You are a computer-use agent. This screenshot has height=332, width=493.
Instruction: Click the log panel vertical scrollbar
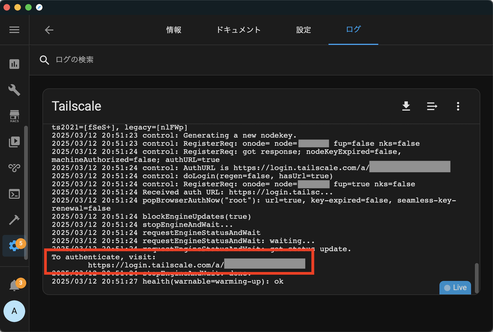click(477, 278)
